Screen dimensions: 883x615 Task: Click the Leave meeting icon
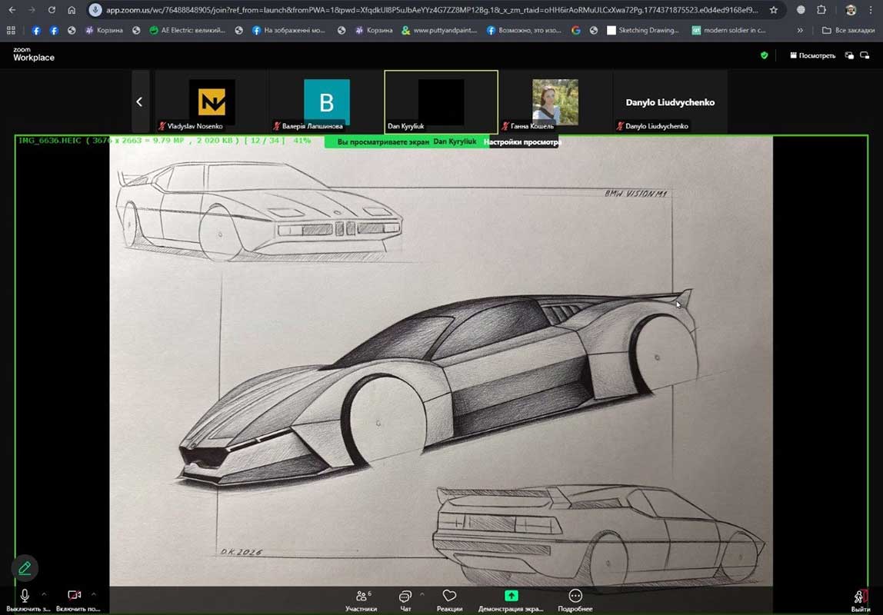pos(861,597)
